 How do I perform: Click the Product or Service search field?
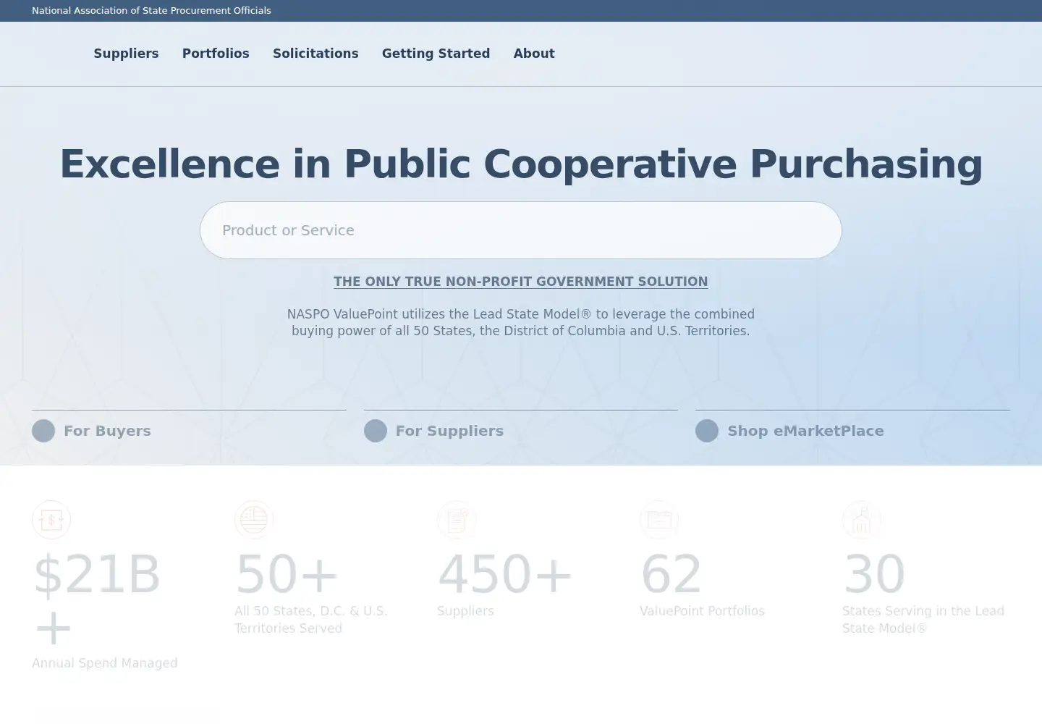coord(521,230)
